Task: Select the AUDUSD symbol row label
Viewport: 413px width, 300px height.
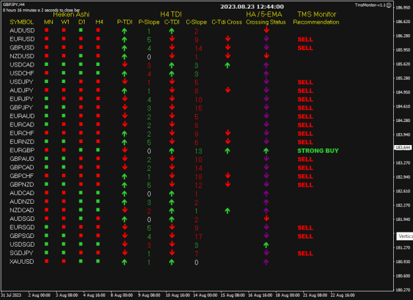Action: click(22, 30)
